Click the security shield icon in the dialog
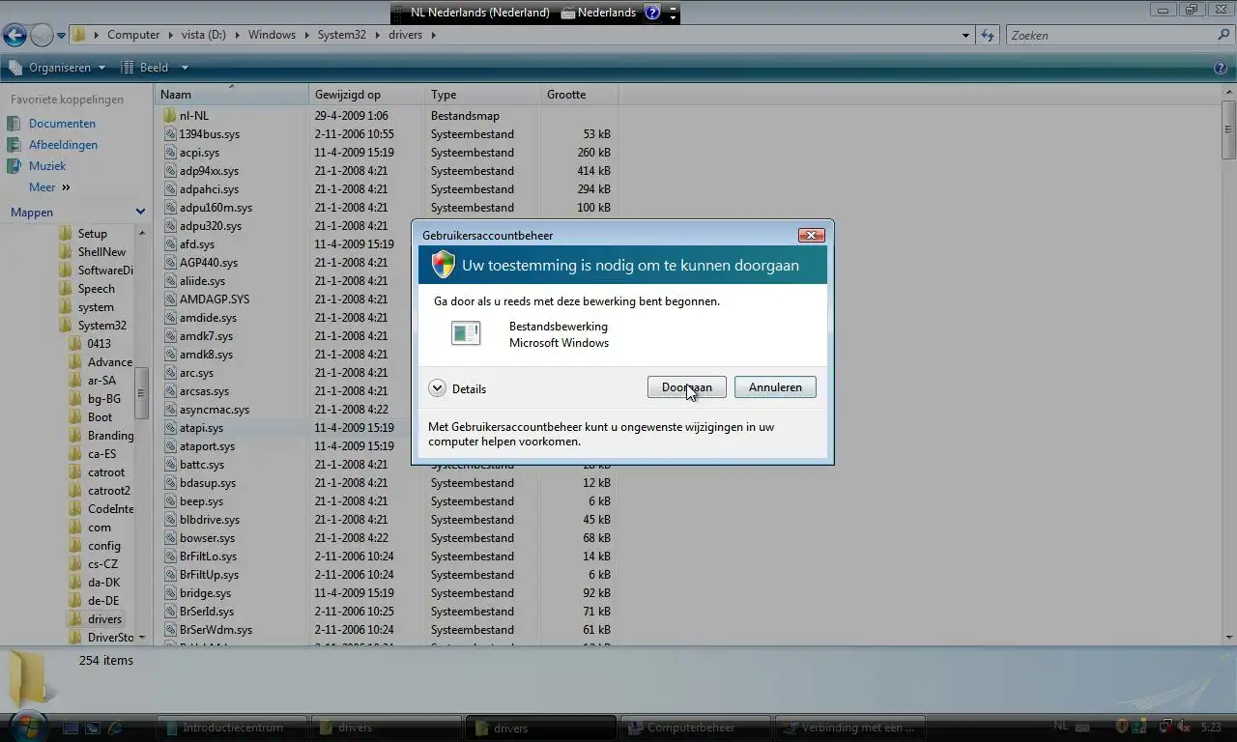Image resolution: width=1237 pixels, height=742 pixels. 443,265
